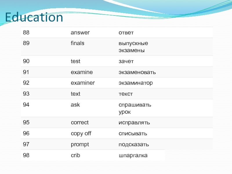The image size is (232, 174).
Task: Click the number 93 cell
Action: (26, 94)
